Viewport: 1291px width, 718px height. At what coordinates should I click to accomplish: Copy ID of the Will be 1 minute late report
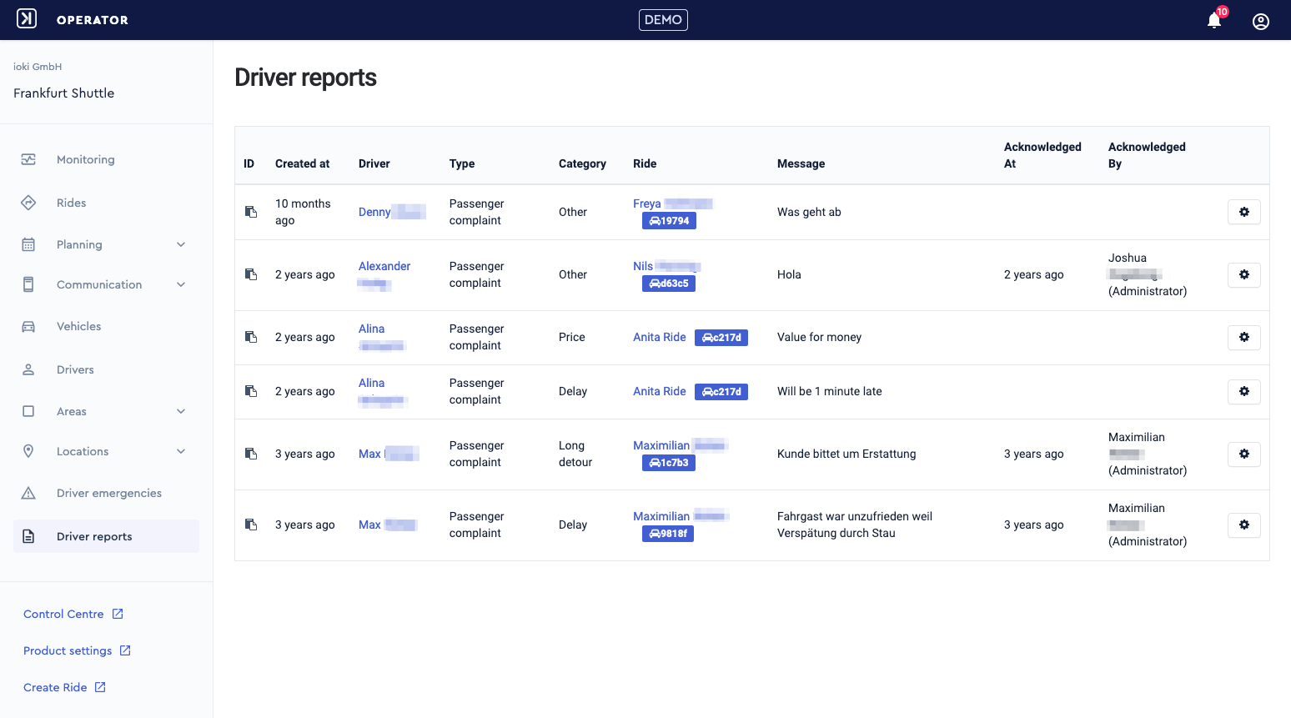coord(251,391)
